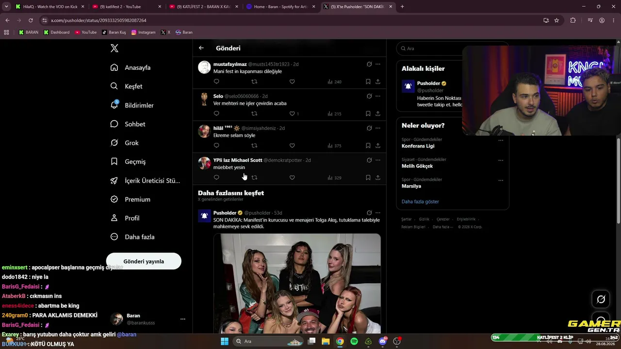Open the Dashboard bookmark

[57, 32]
